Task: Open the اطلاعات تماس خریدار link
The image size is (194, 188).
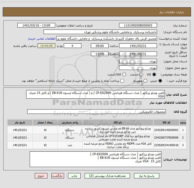Action: (42, 39)
